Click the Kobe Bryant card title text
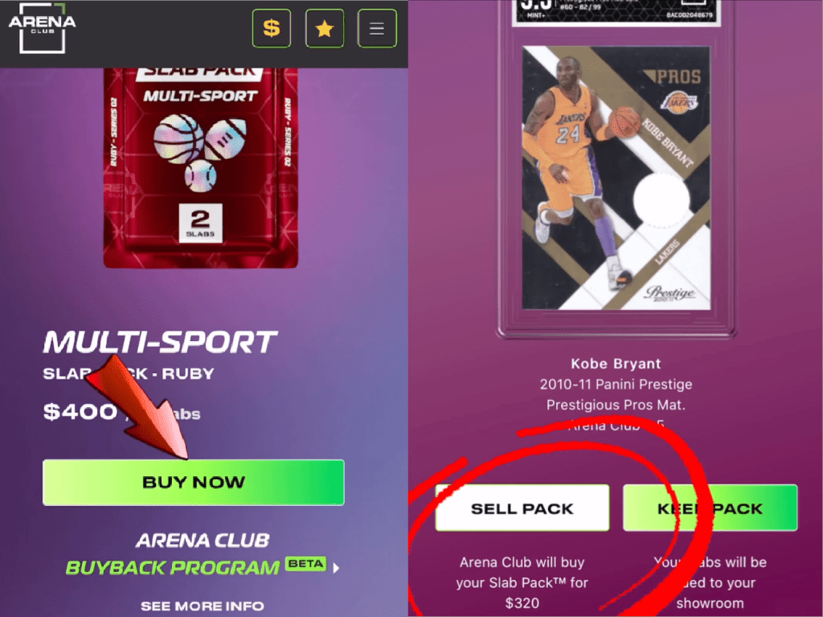This screenshot has width=823, height=617. (x=616, y=364)
